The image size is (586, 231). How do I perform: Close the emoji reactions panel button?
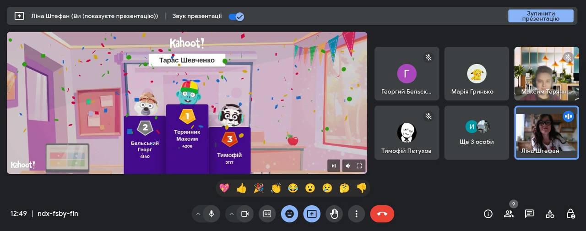tap(289, 214)
